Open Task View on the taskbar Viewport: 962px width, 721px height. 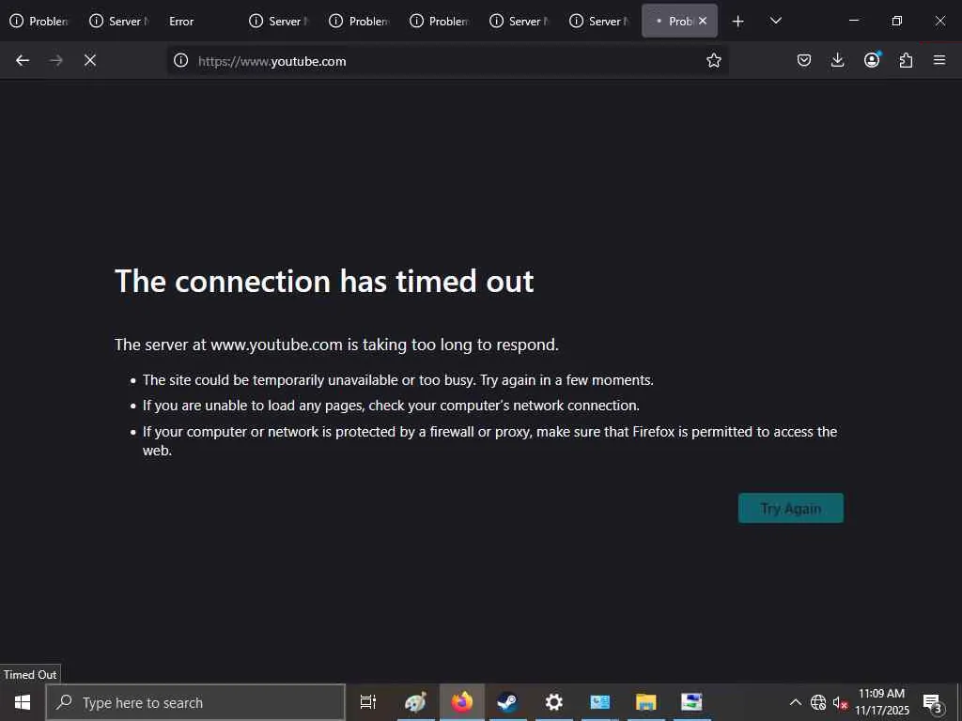point(368,702)
